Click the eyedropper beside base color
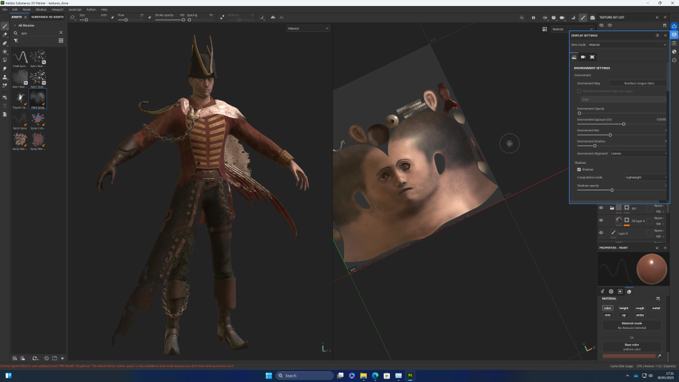679x382 pixels. [x=658, y=356]
